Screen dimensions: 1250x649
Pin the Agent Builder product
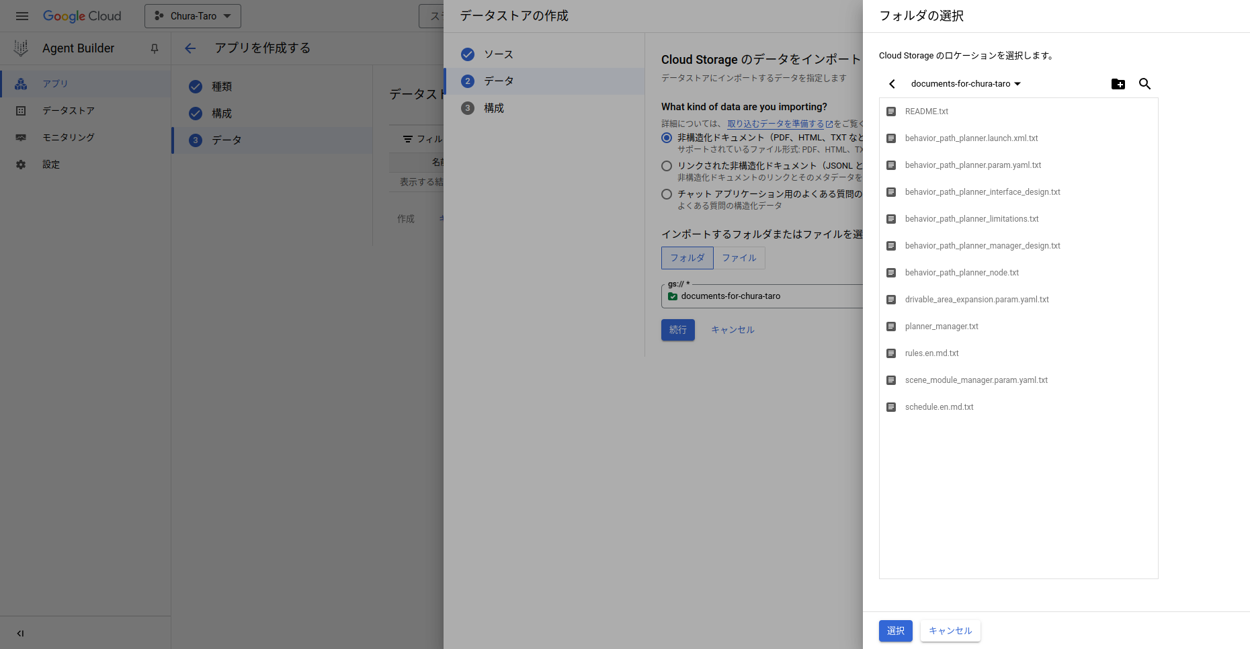point(155,48)
